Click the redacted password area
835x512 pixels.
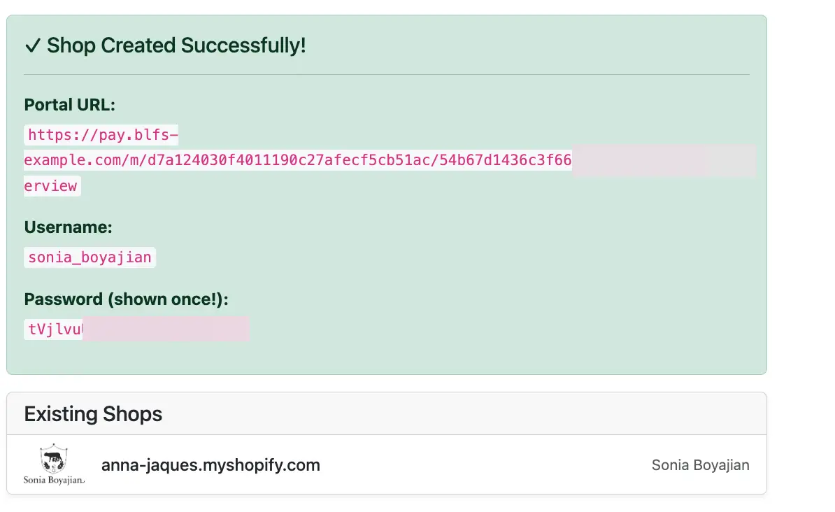[x=166, y=328]
